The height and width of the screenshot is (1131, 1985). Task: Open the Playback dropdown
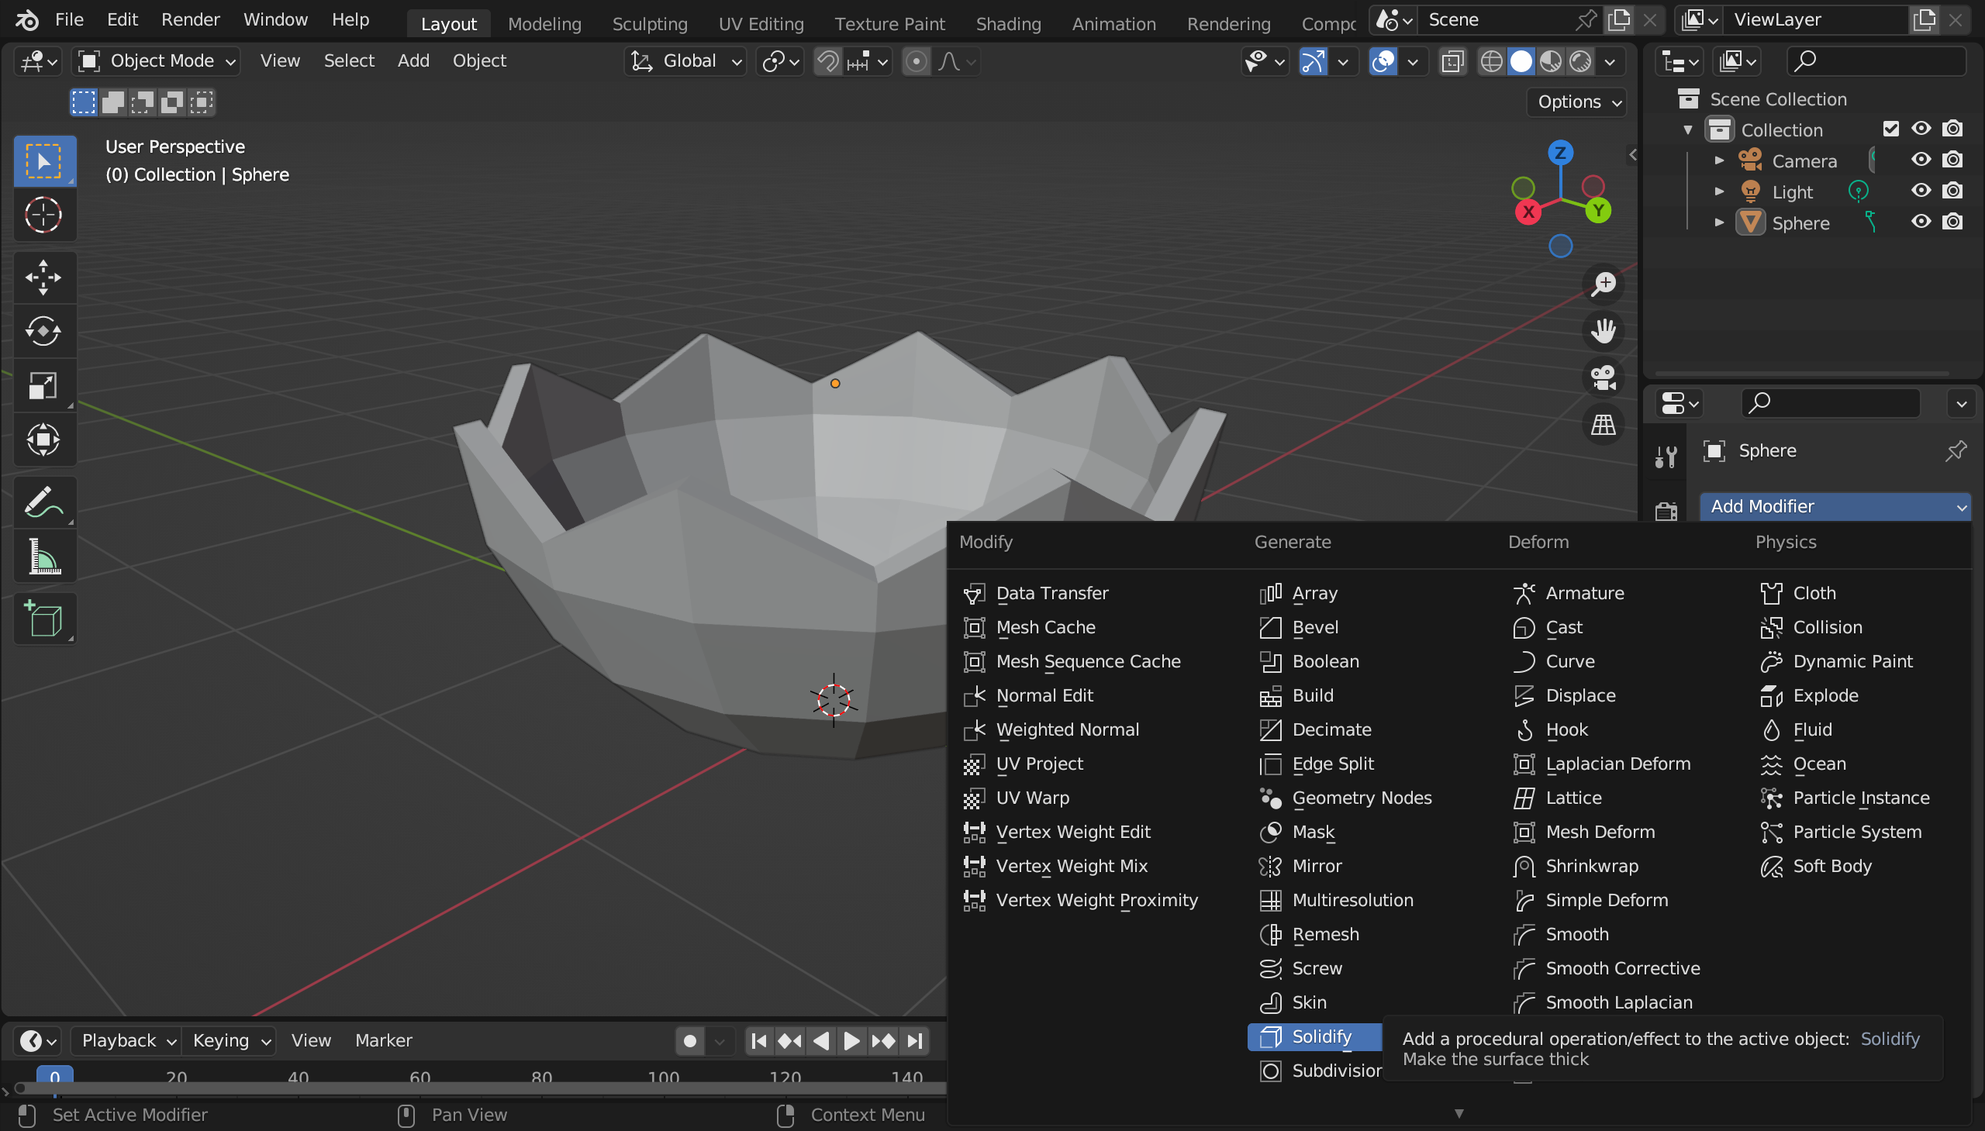coord(126,1041)
